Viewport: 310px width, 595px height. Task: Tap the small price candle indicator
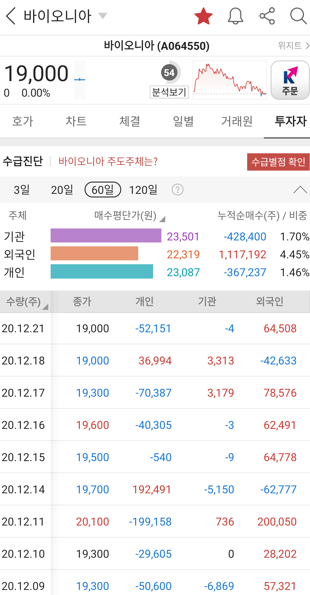(x=80, y=80)
